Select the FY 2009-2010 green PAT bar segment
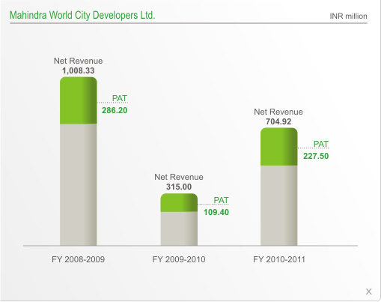 click(179, 202)
